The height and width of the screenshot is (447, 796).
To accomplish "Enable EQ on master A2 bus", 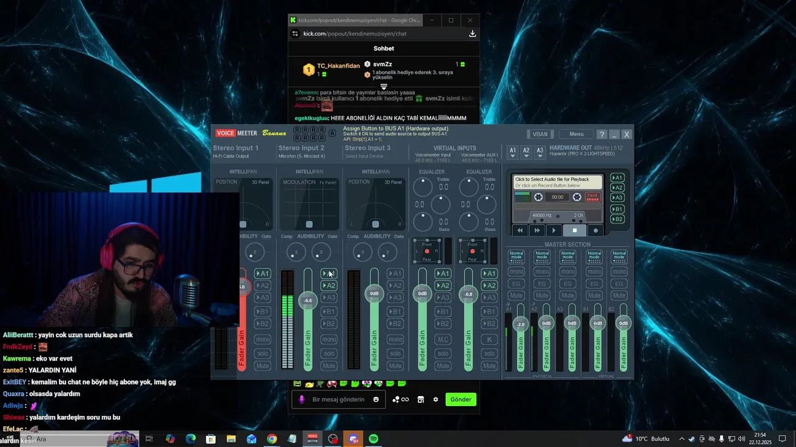I will (x=542, y=284).
